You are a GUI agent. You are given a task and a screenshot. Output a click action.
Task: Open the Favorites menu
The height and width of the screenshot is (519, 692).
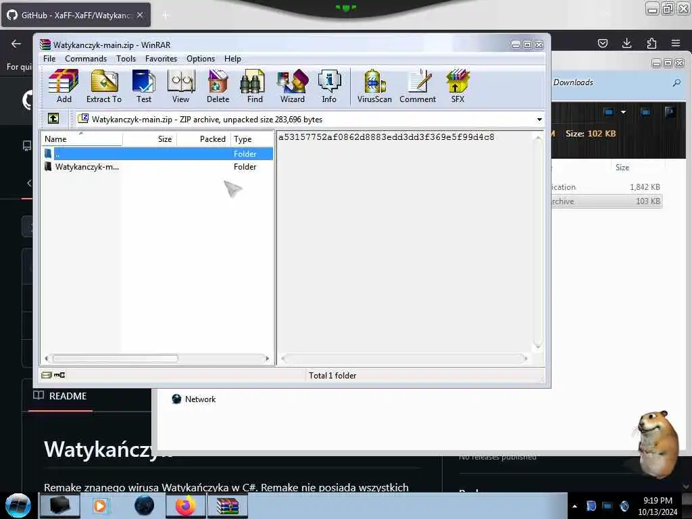pyautogui.click(x=161, y=59)
